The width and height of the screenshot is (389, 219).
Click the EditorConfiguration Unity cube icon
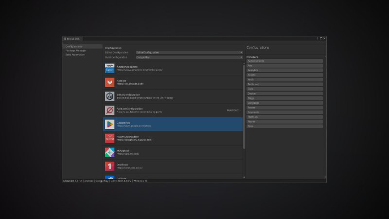click(x=109, y=96)
